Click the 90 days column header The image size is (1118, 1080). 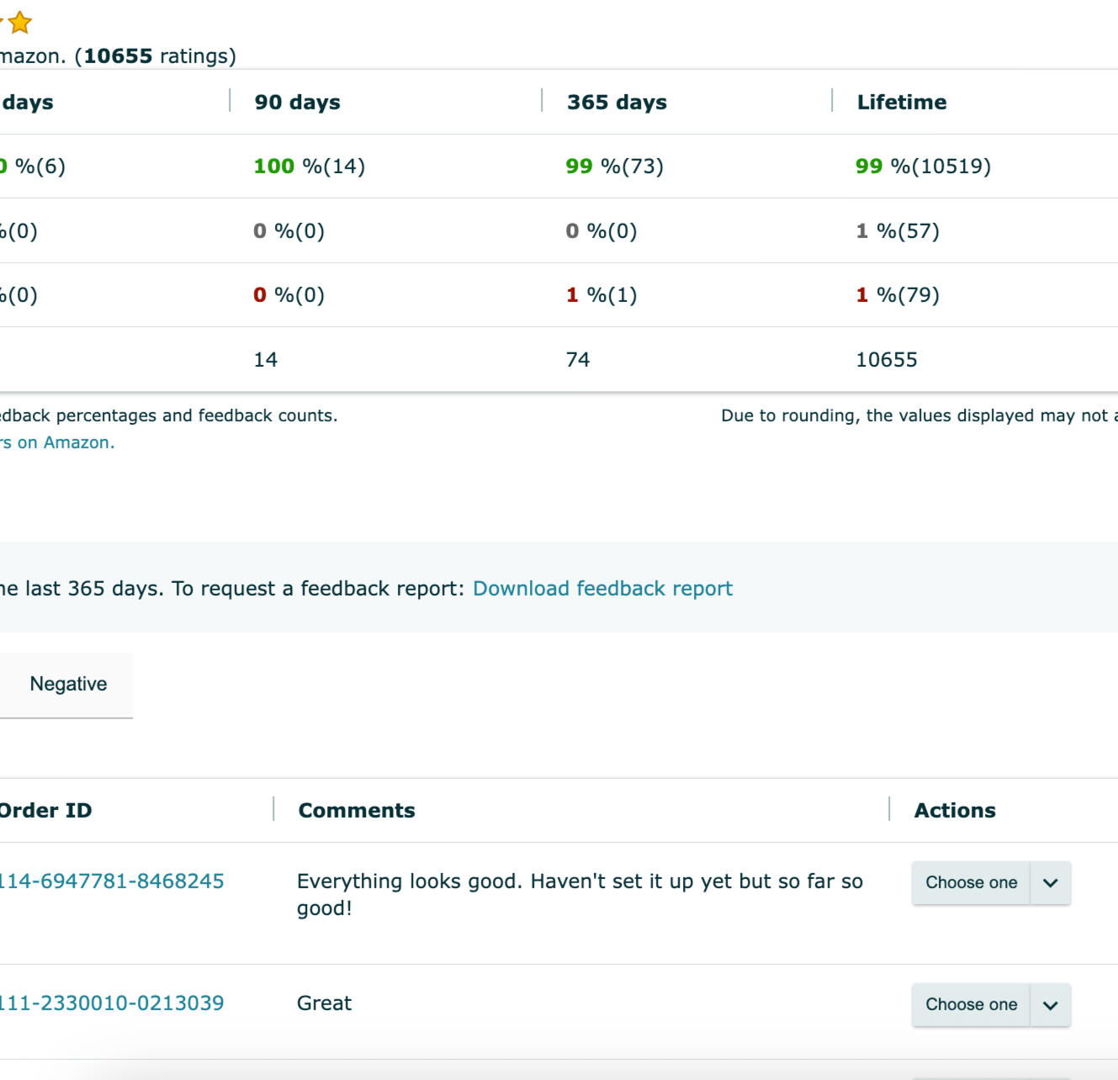[297, 103]
